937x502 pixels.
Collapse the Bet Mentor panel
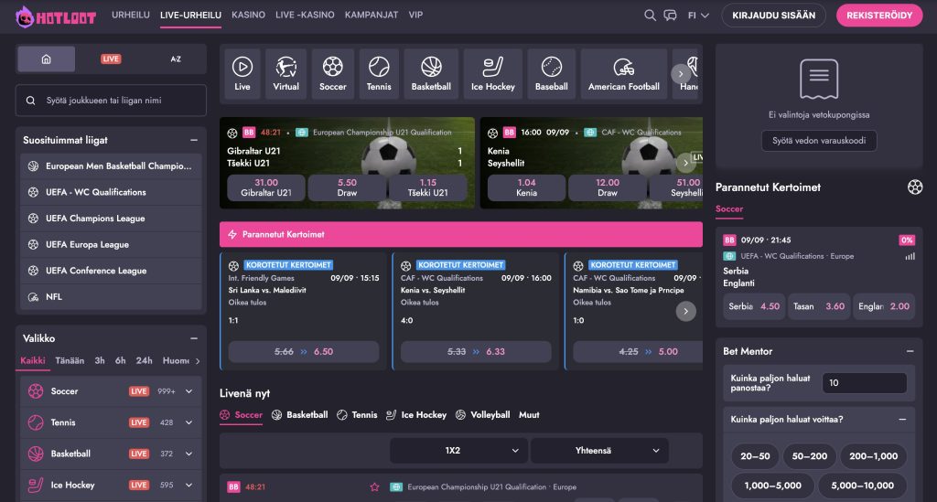[x=910, y=351]
